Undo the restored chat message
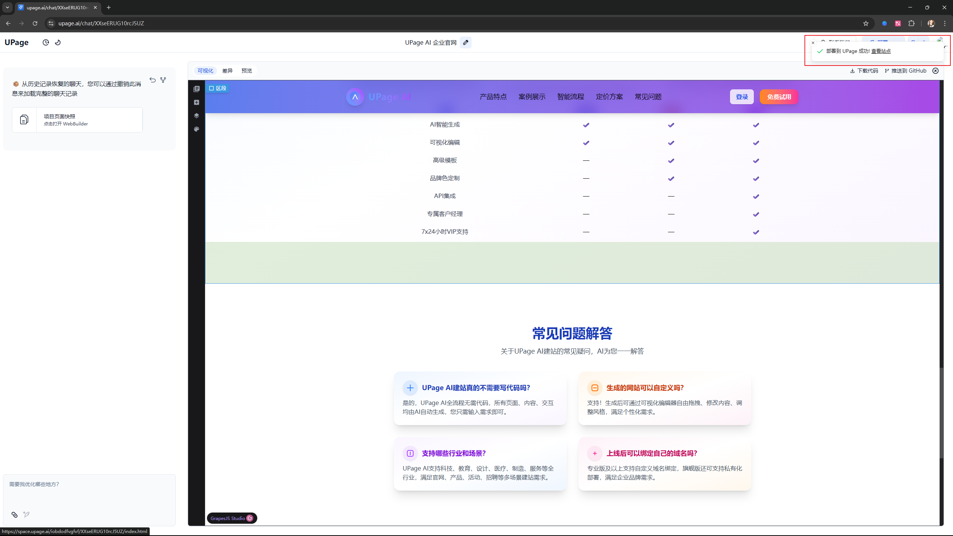The width and height of the screenshot is (953, 536). [153, 80]
